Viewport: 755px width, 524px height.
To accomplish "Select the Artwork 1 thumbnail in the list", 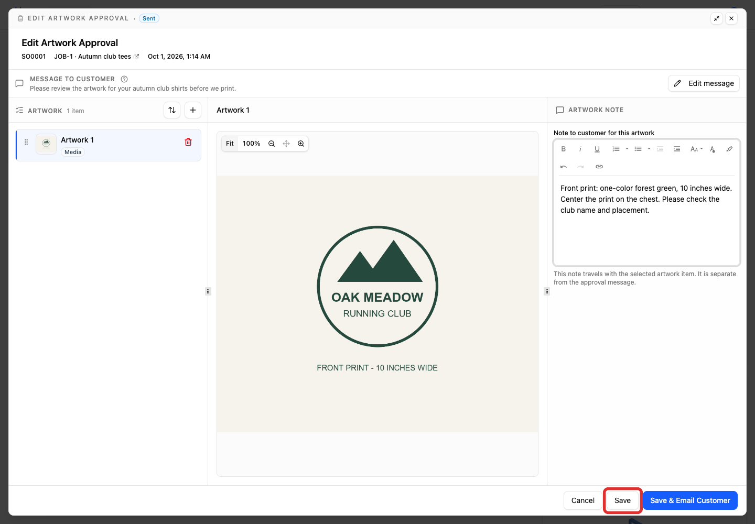I will point(46,144).
